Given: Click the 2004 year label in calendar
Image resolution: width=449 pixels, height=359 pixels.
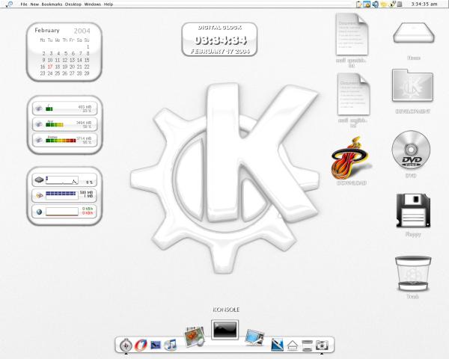Looking at the screenshot, I should click(x=82, y=31).
